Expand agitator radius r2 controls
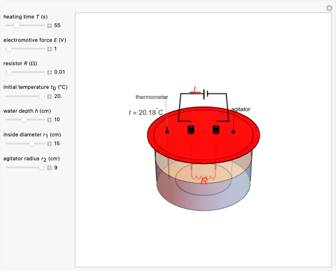Screen dimensions: 336x271 coord(50,168)
